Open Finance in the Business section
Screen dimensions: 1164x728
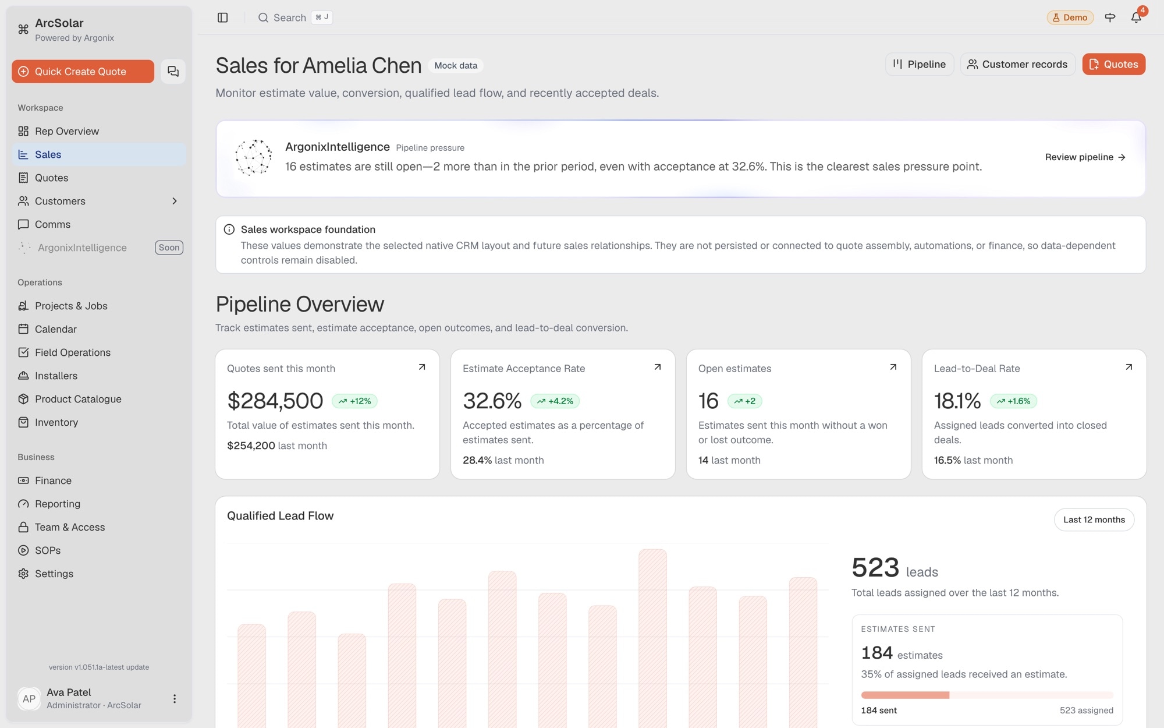coord(99,480)
